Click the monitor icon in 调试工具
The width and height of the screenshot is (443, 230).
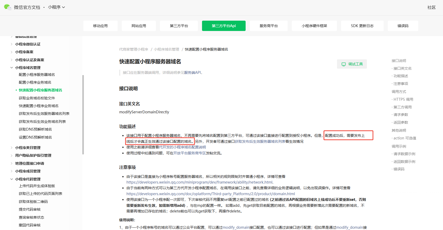pyautogui.click(x=344, y=64)
